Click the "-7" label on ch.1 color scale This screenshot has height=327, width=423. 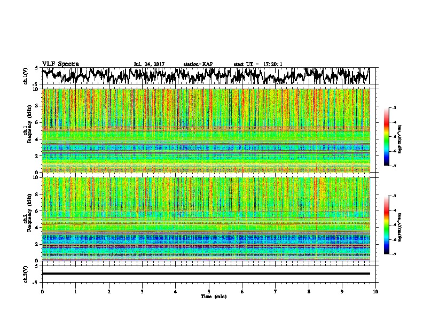pyautogui.click(x=394, y=166)
